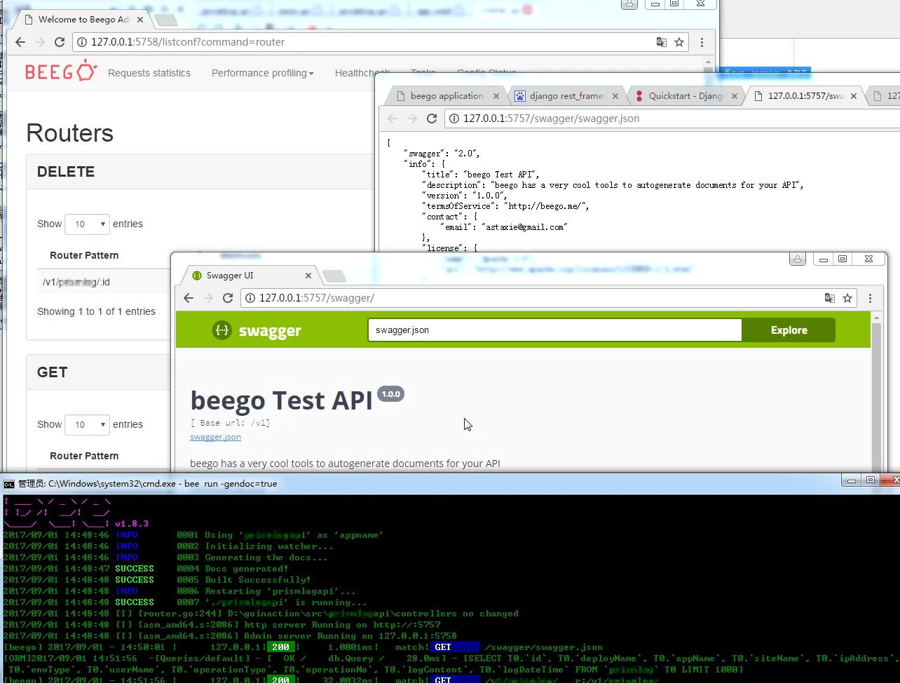This screenshot has width=900, height=683.
Task: Open Show entries dropdown under DELETE
Action: (x=87, y=224)
